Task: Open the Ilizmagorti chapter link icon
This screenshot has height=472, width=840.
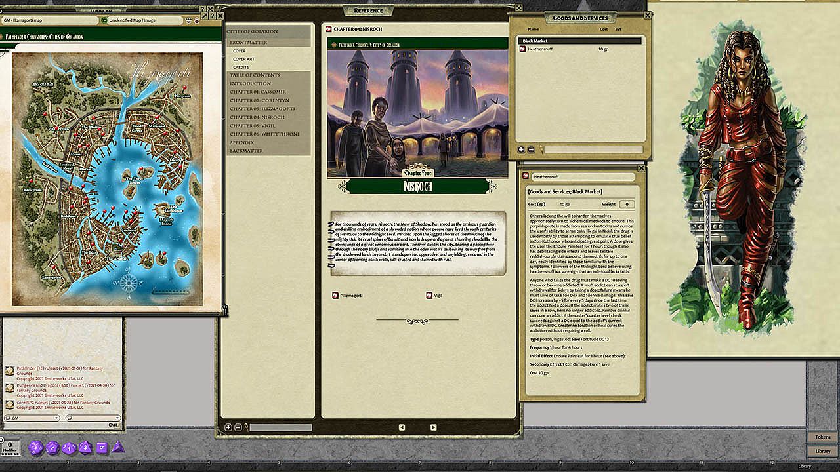Action: pos(335,295)
